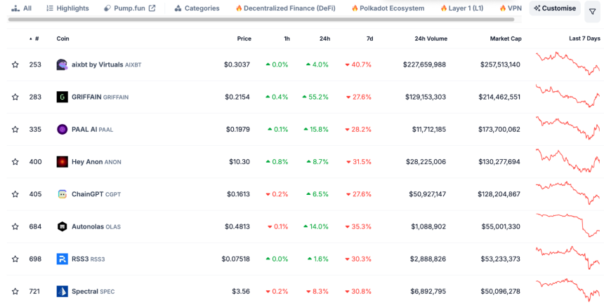Screen dimensions: 604x307
Task: Click the GRIFFAIN 55.2% 24h change
Action: pos(315,97)
